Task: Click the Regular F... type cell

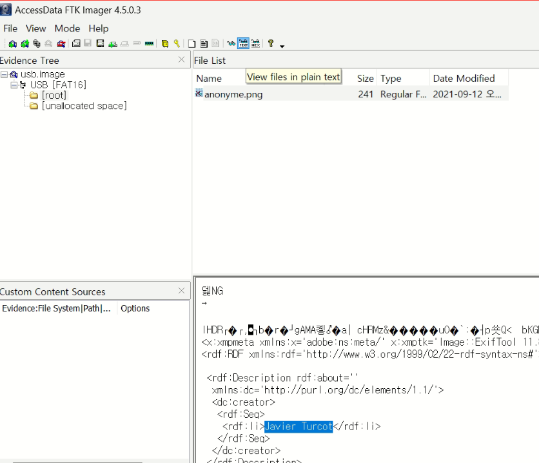Action: (x=403, y=94)
